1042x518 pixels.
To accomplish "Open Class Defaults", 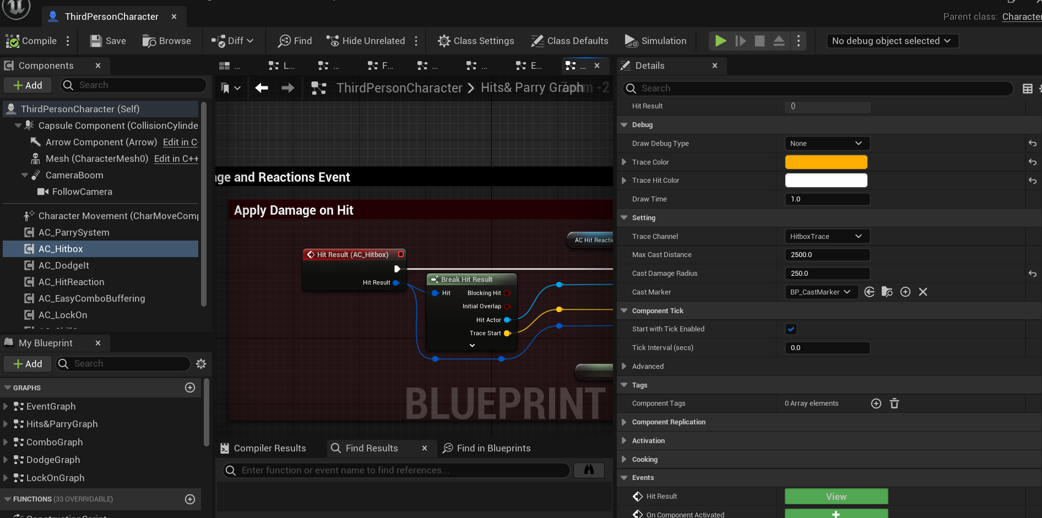I will click(569, 40).
